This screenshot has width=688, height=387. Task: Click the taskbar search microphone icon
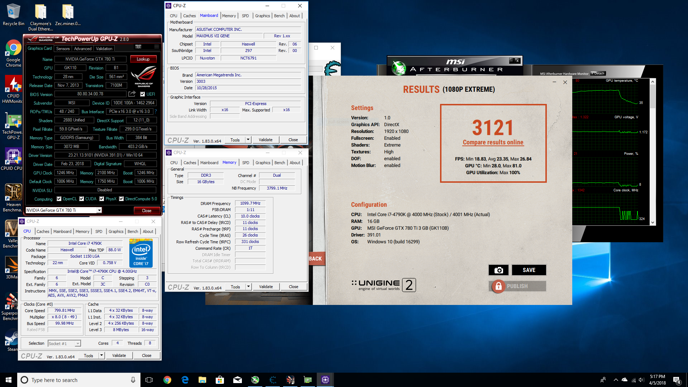[133, 380]
